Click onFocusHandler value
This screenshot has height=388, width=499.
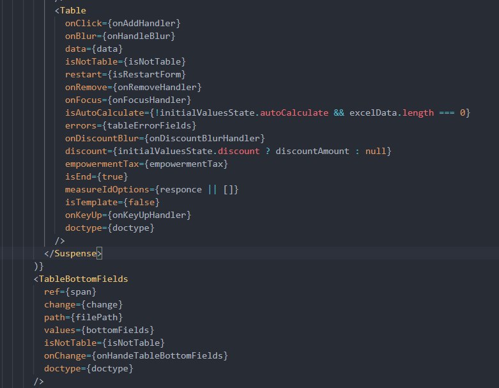(149, 100)
